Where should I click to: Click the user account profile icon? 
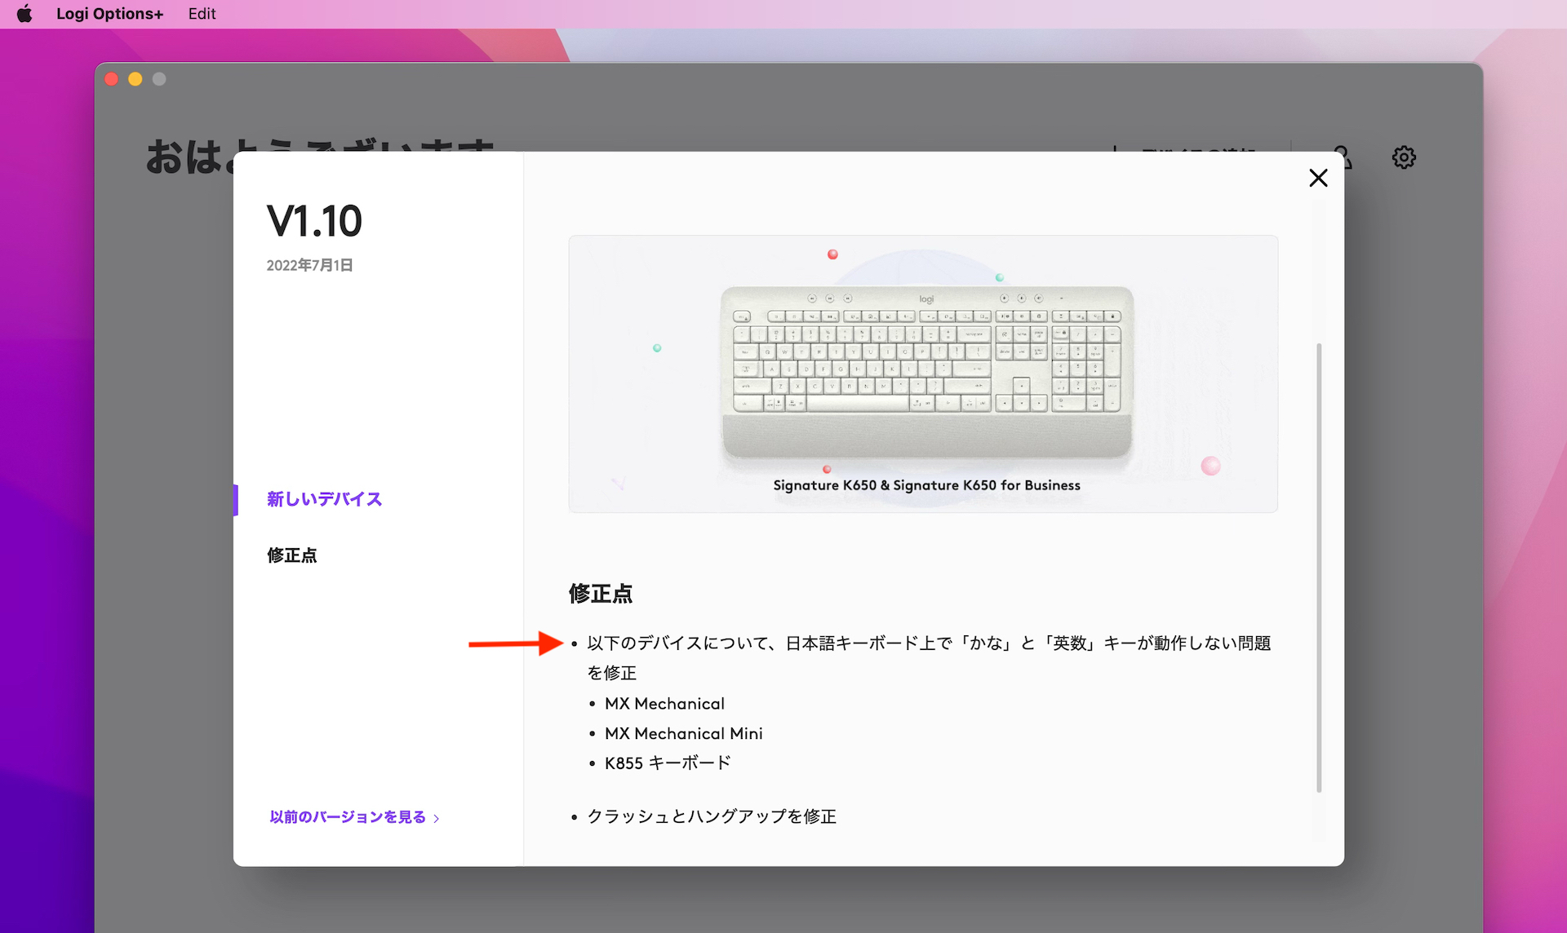click(x=1343, y=156)
